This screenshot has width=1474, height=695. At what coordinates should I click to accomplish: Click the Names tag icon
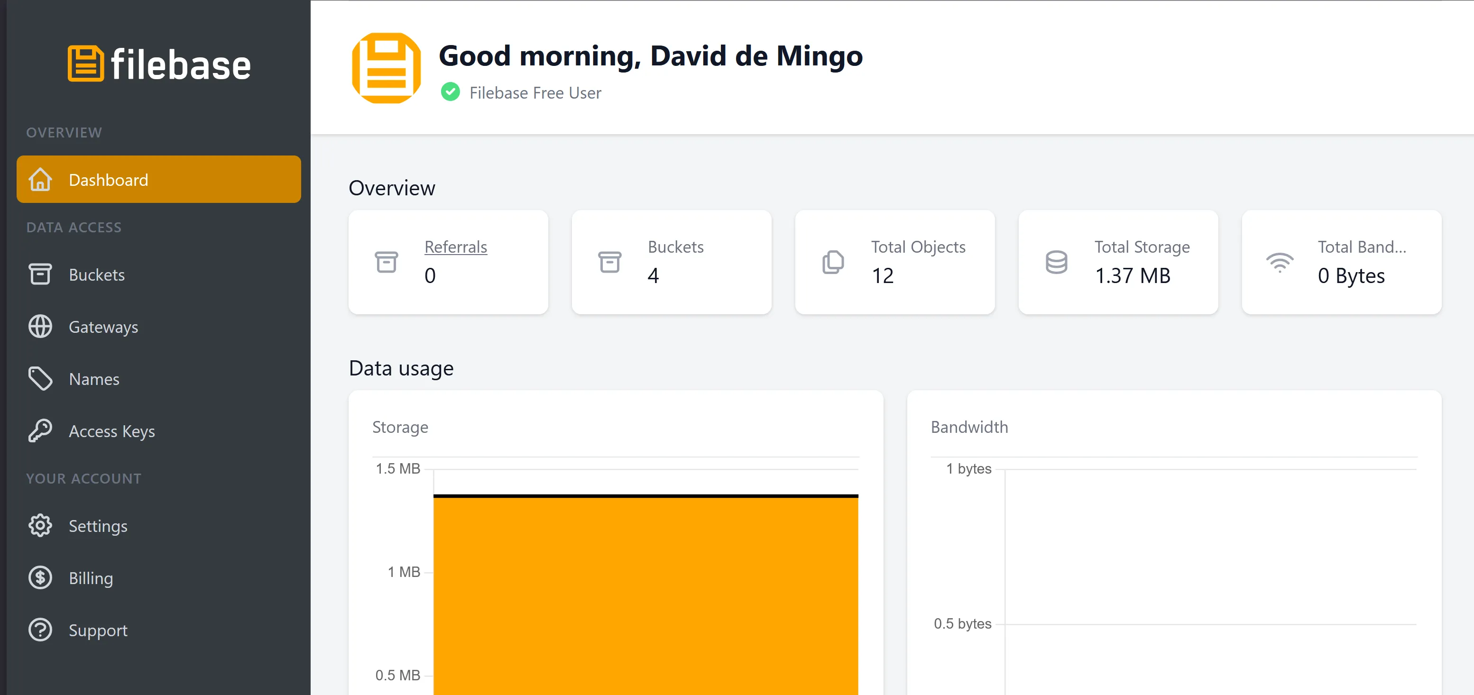(x=40, y=379)
